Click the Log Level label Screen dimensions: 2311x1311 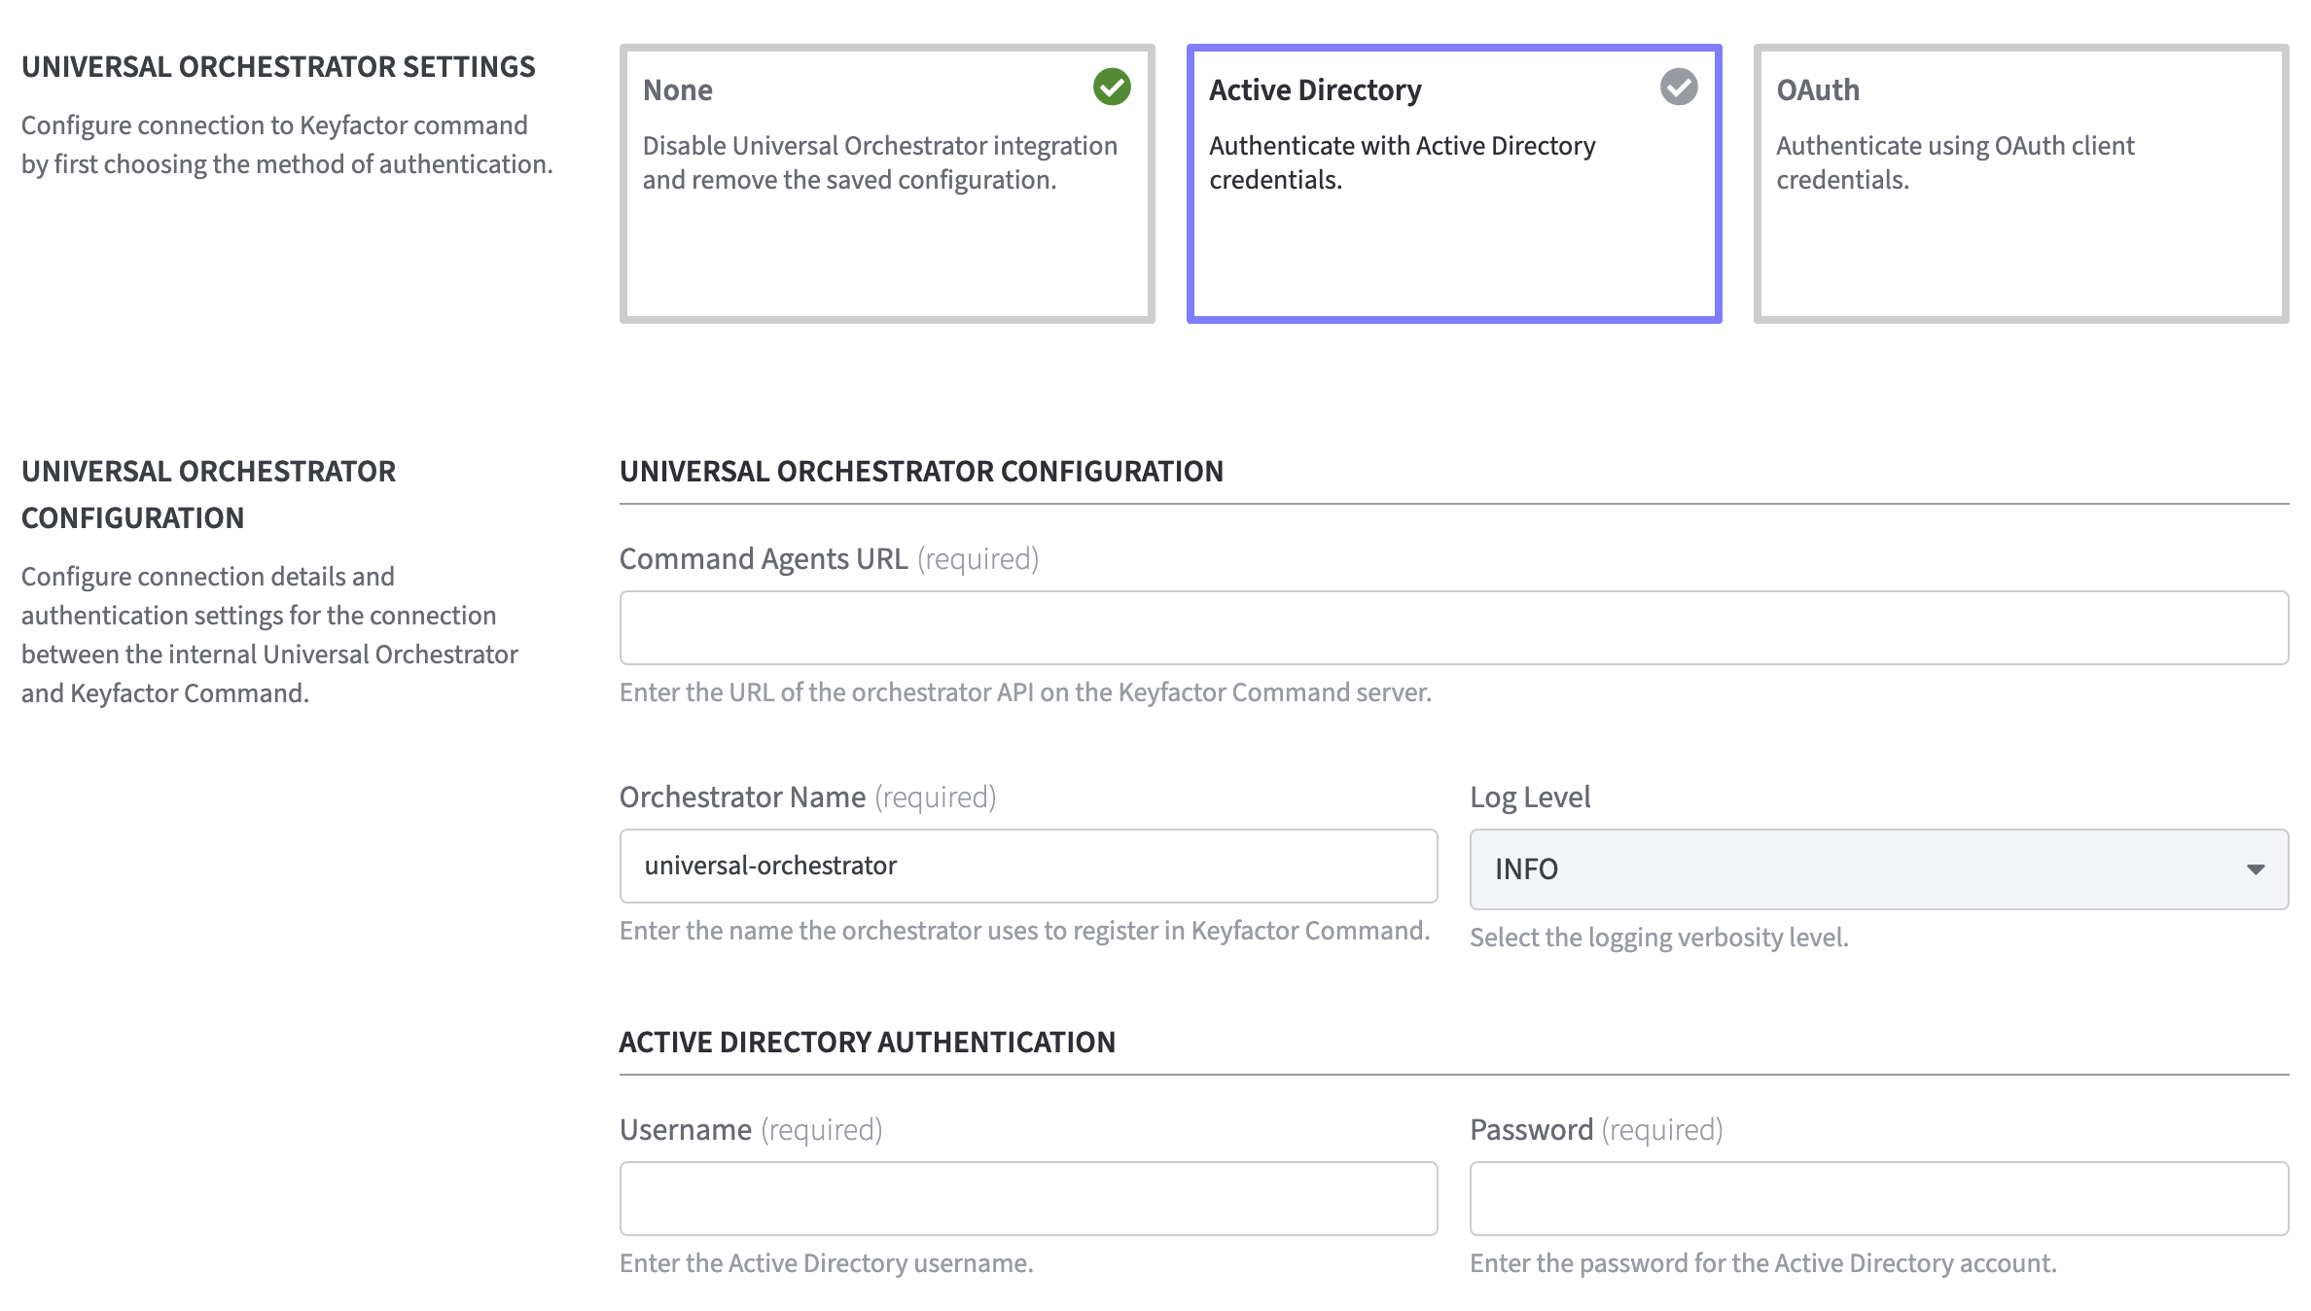coord(1530,797)
